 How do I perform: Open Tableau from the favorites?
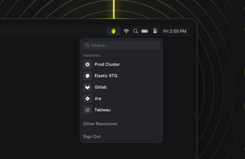(x=102, y=110)
